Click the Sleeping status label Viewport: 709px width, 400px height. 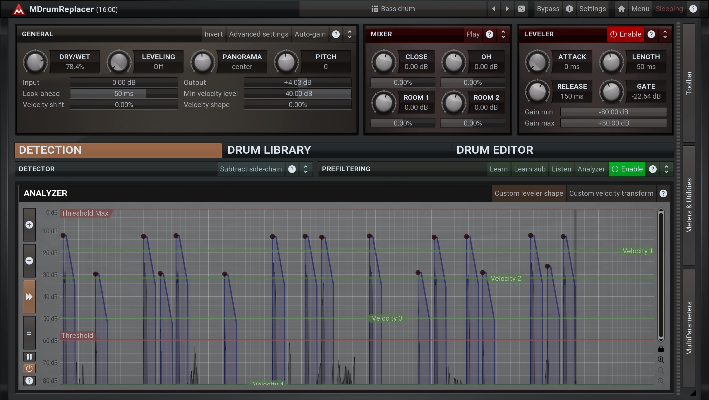click(669, 9)
